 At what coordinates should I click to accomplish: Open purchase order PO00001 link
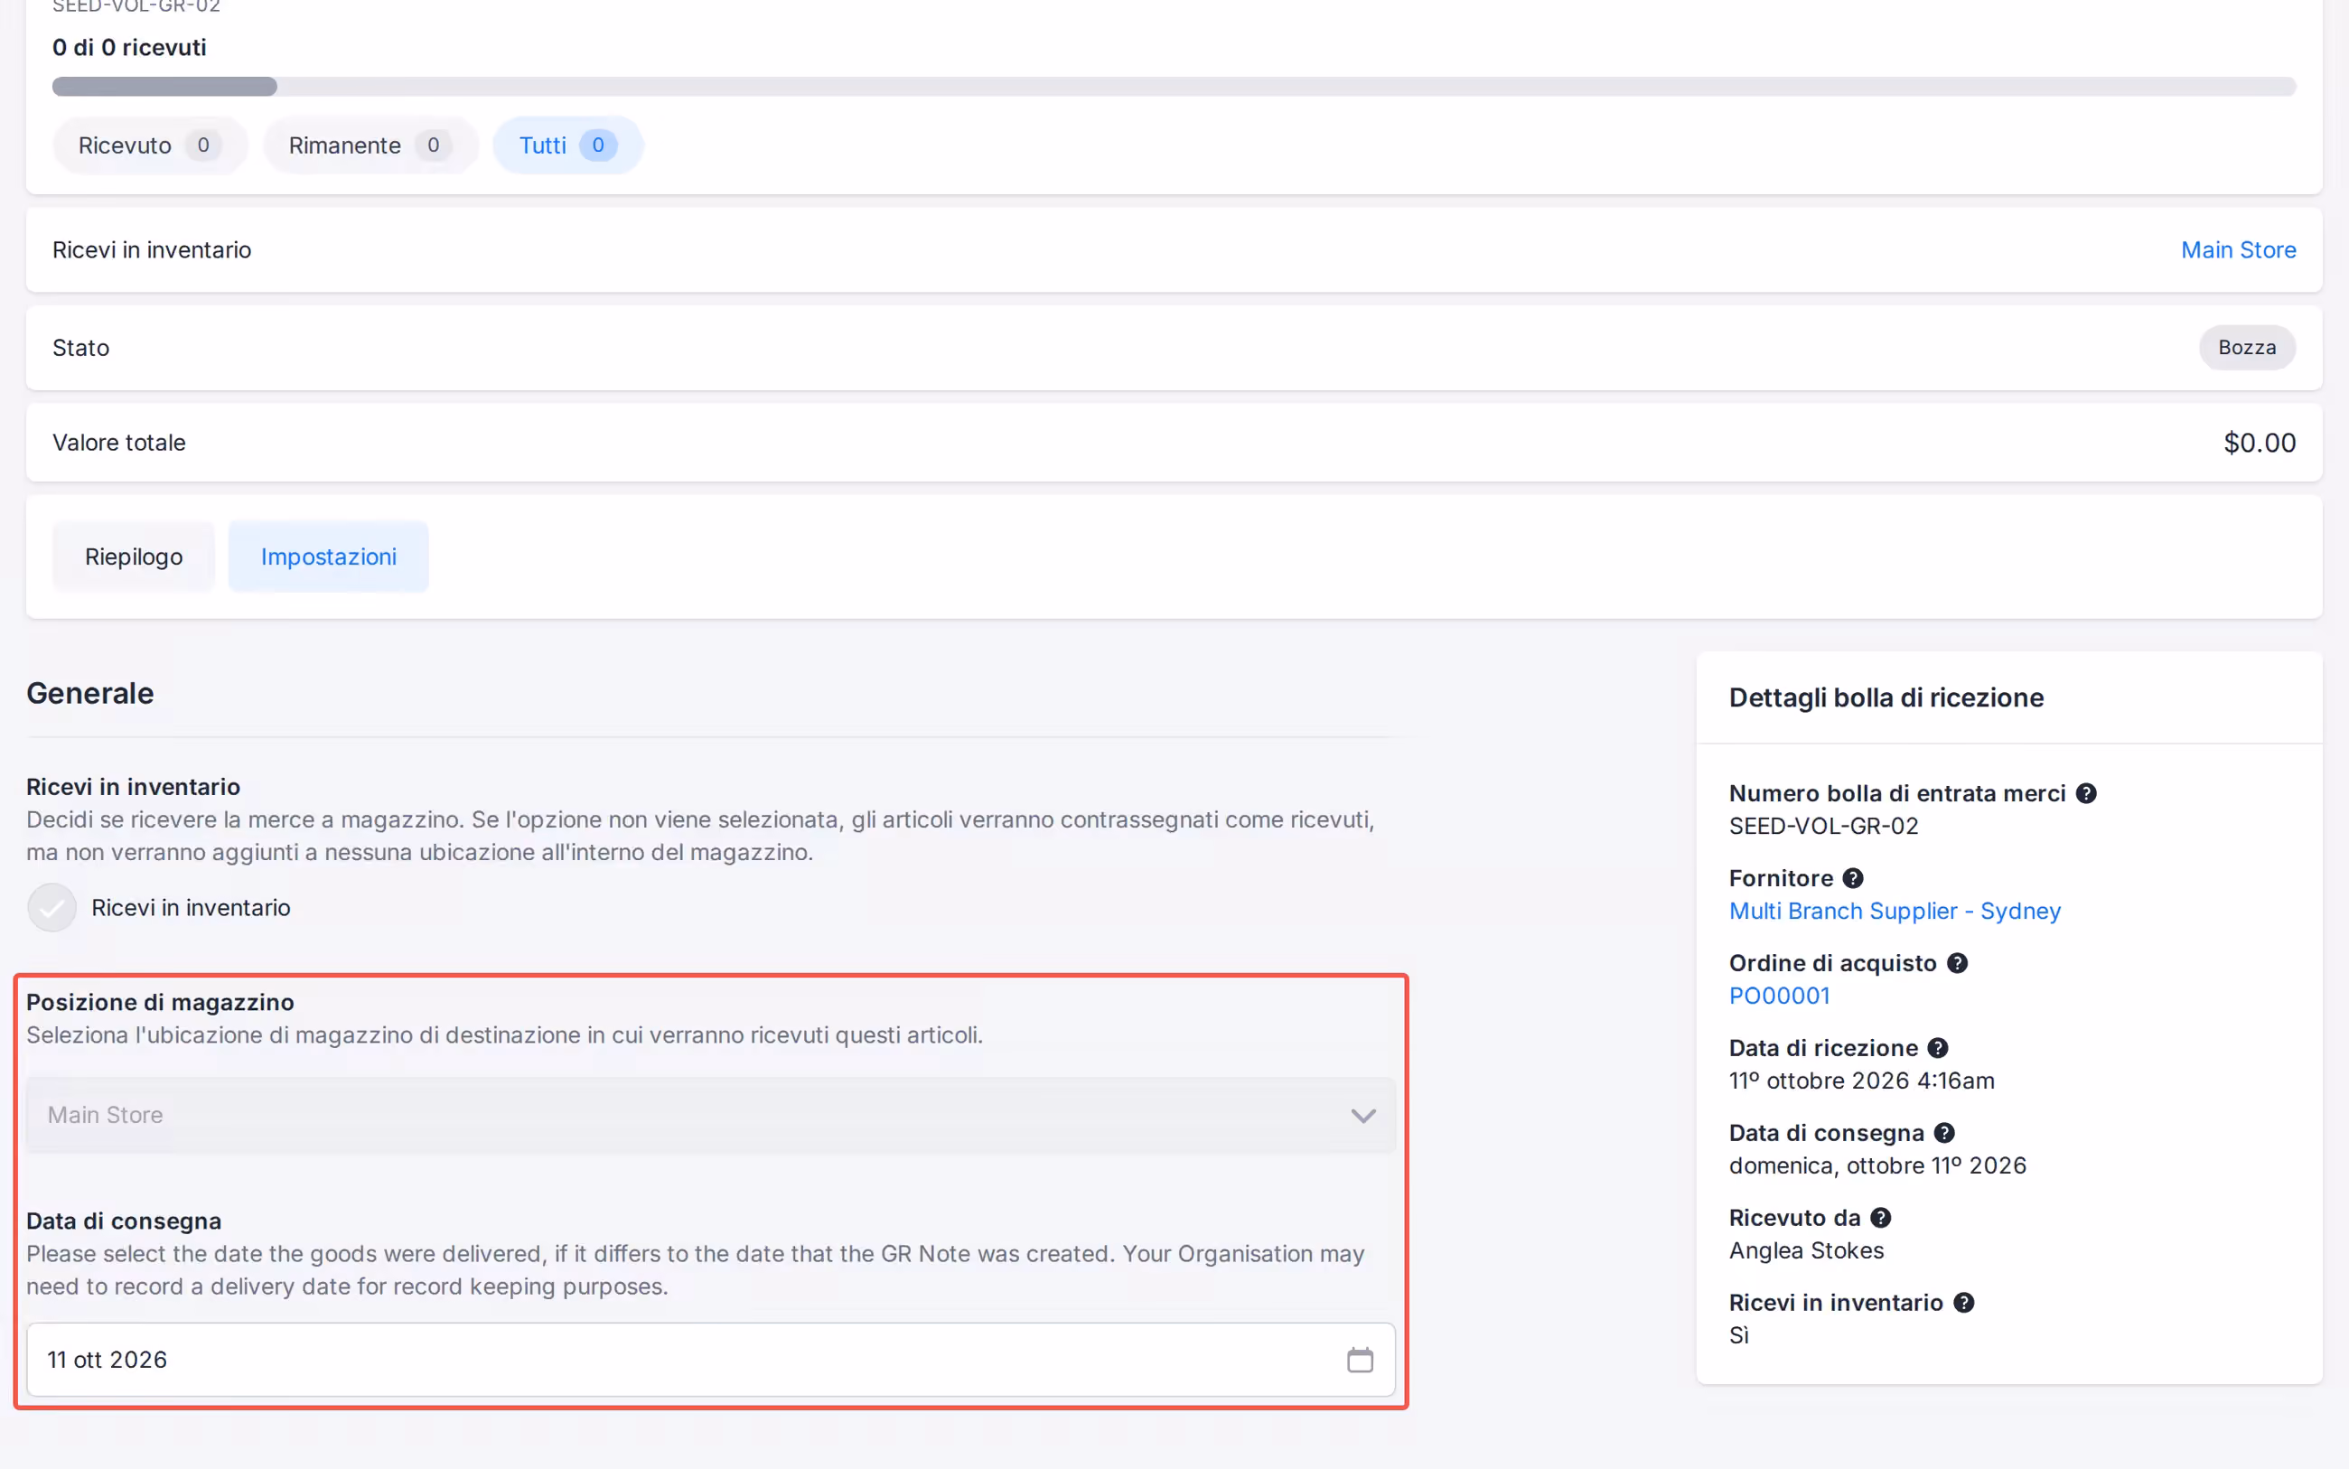pos(1779,996)
